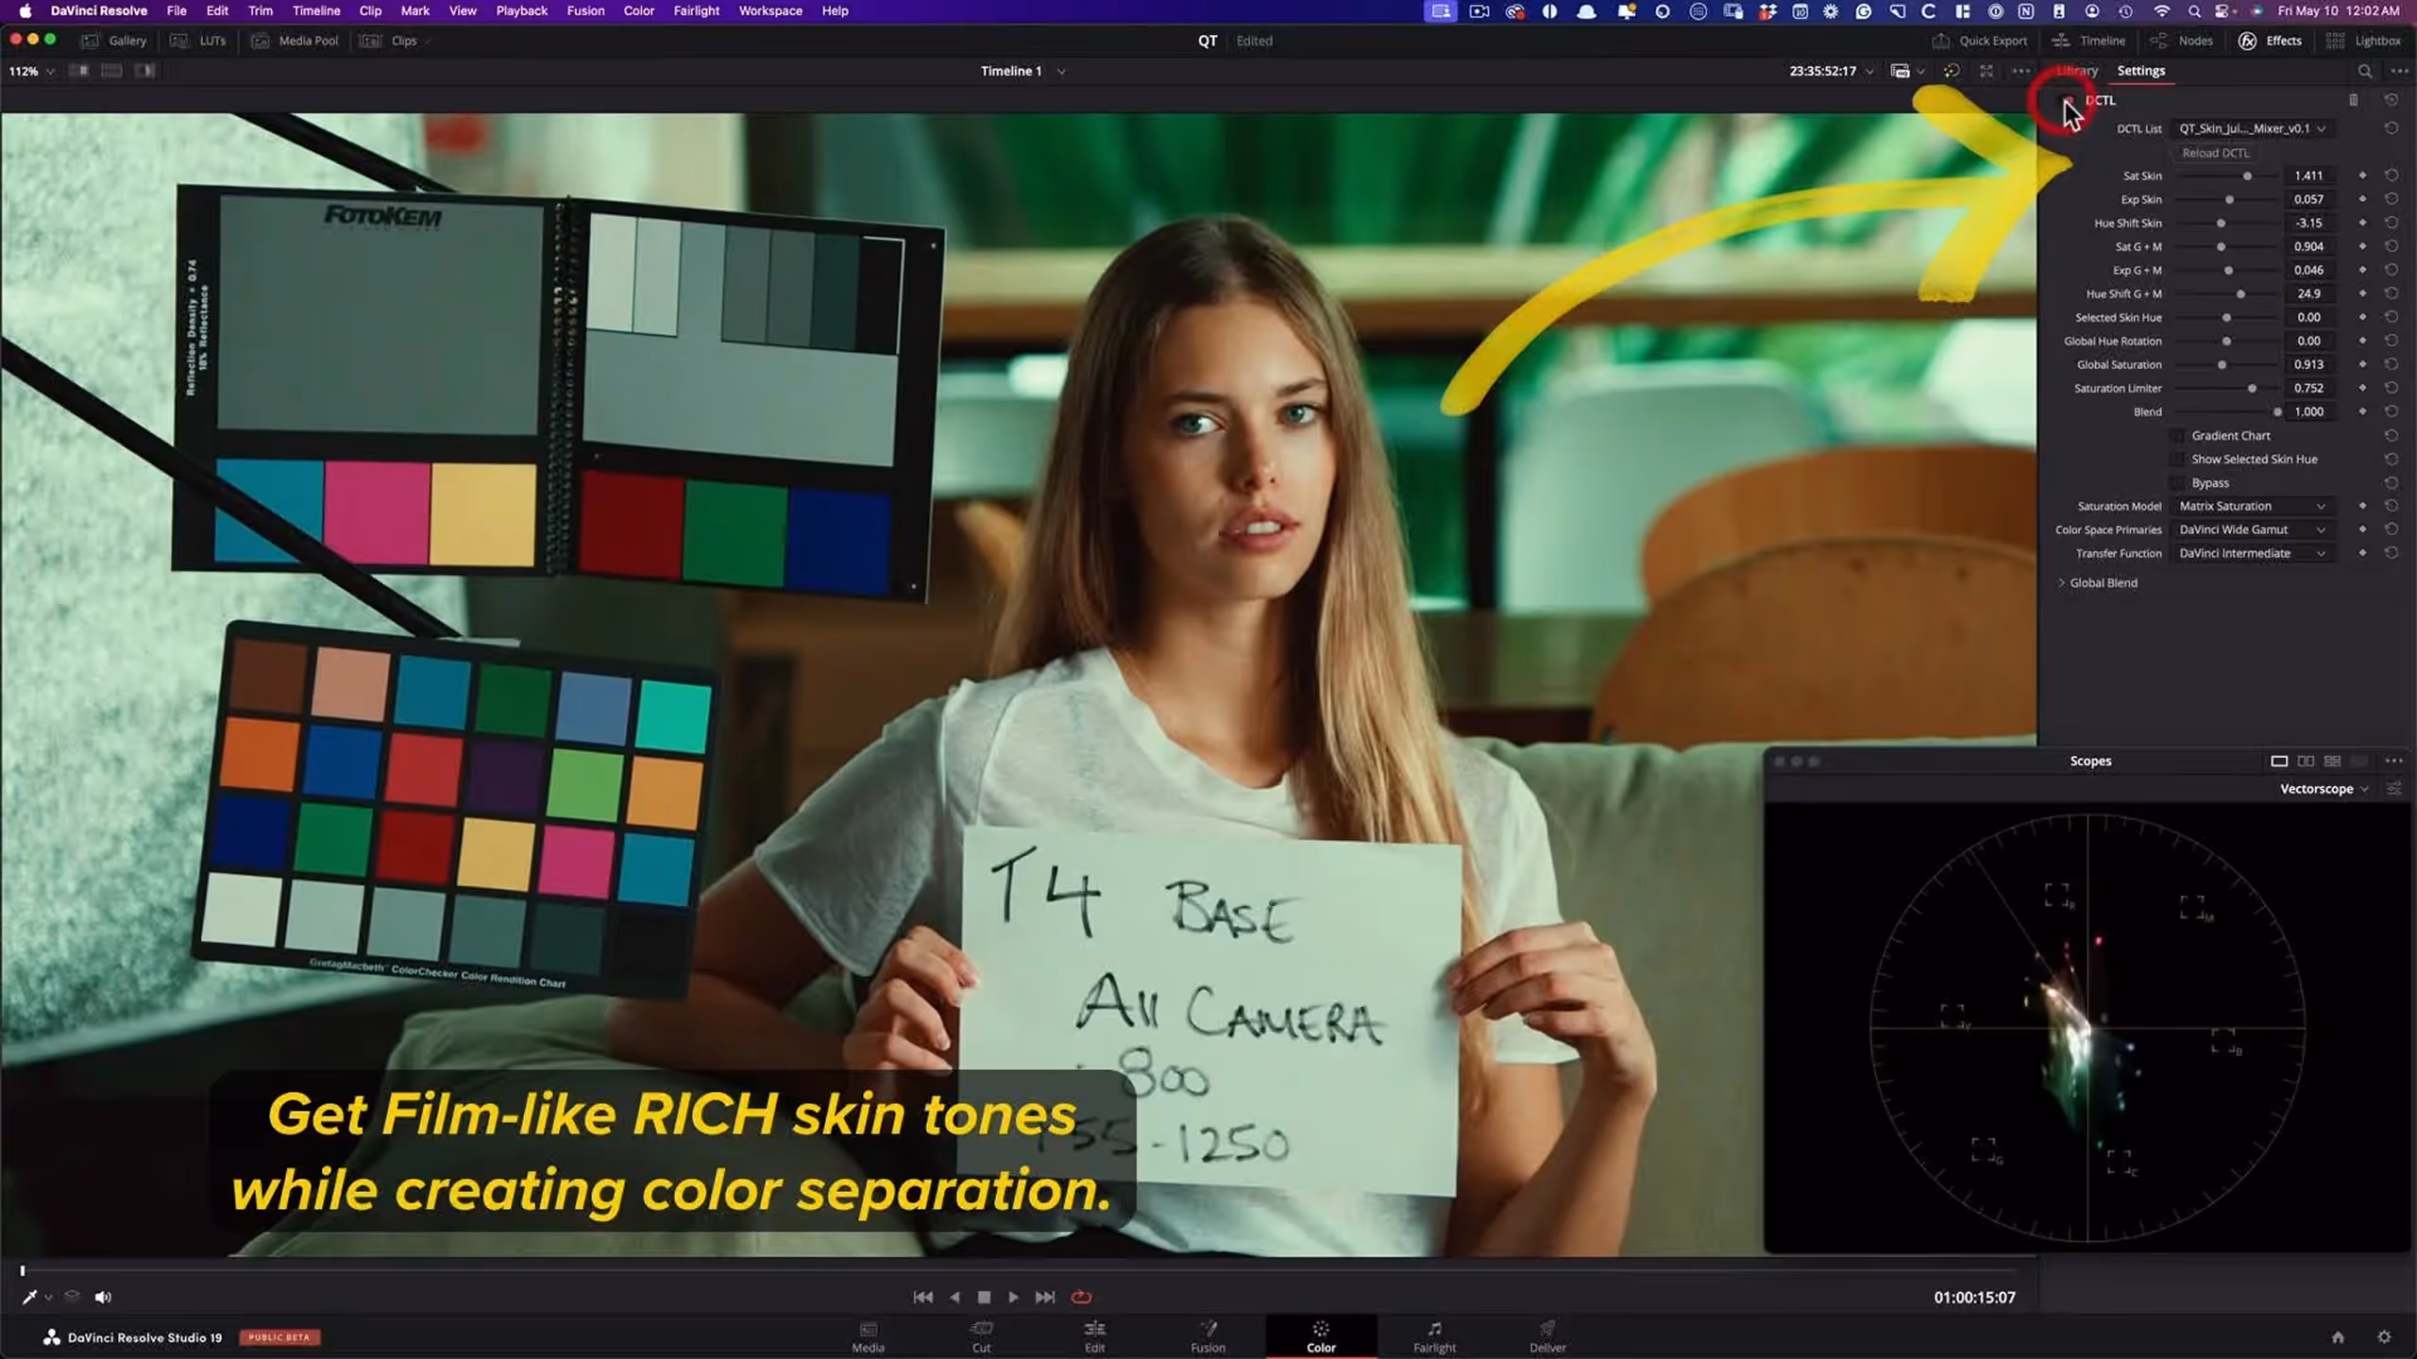Toggle the DCTL effect enable switch
The image size is (2417, 1359).
[2068, 100]
